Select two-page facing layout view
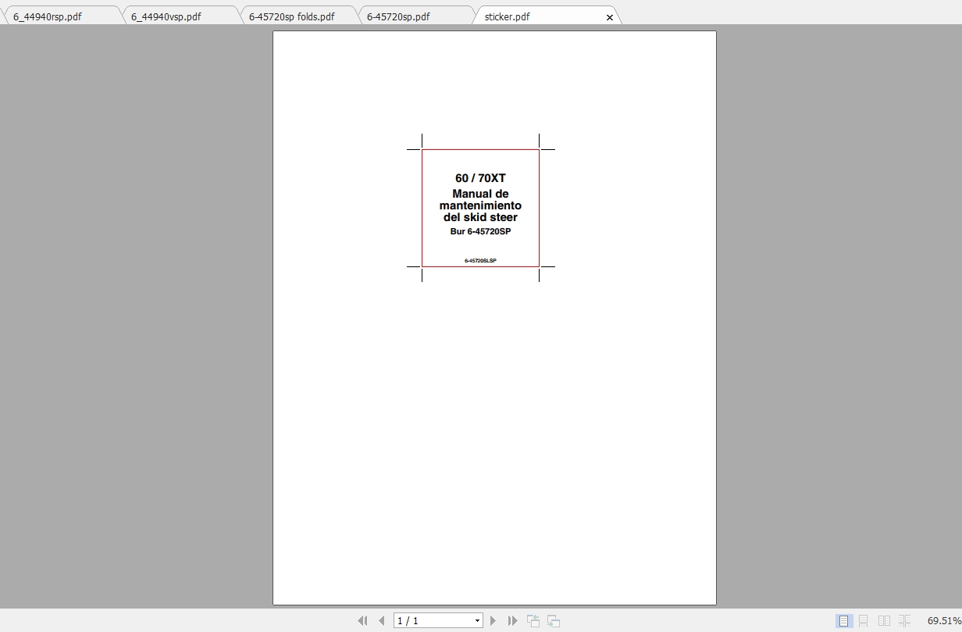The height and width of the screenshot is (632, 962). click(884, 620)
